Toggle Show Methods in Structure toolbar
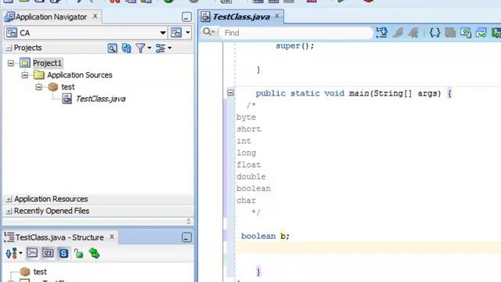The image size is (501, 282). pos(32,253)
